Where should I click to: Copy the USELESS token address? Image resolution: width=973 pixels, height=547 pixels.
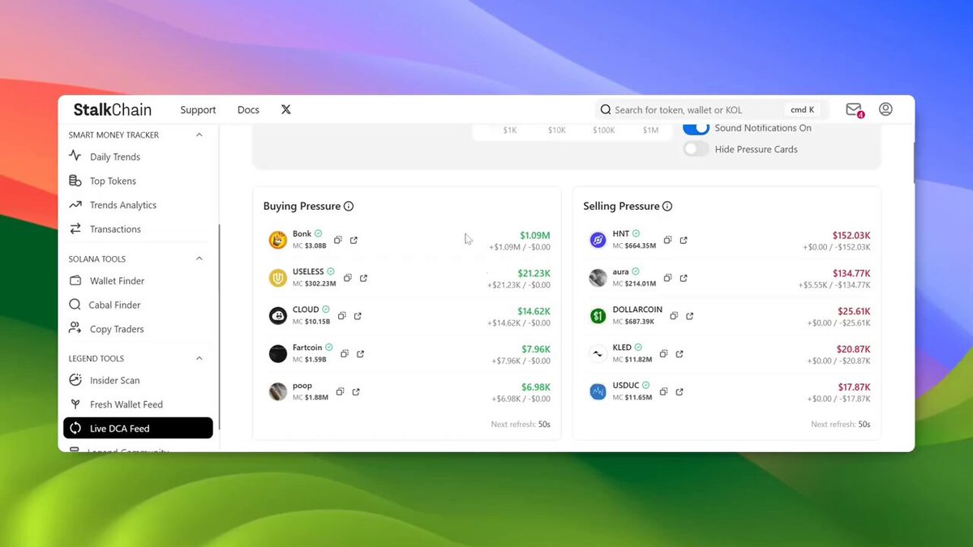coord(347,278)
